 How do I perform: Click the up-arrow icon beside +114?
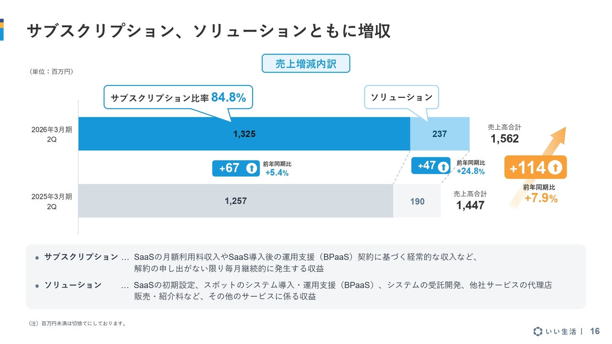tap(555, 168)
